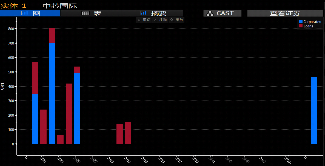Click the table grid icon on 表 tab
Viewport: 325px width, 166px height.
pos(85,13)
